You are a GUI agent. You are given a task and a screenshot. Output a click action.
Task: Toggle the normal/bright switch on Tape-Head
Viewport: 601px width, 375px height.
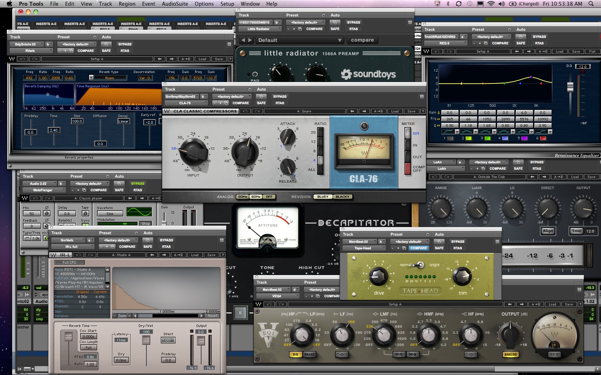click(x=418, y=265)
